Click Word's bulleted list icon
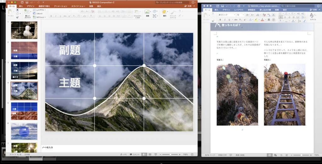Image resolution: width=322 pixels, height=164 pixels. [281, 14]
